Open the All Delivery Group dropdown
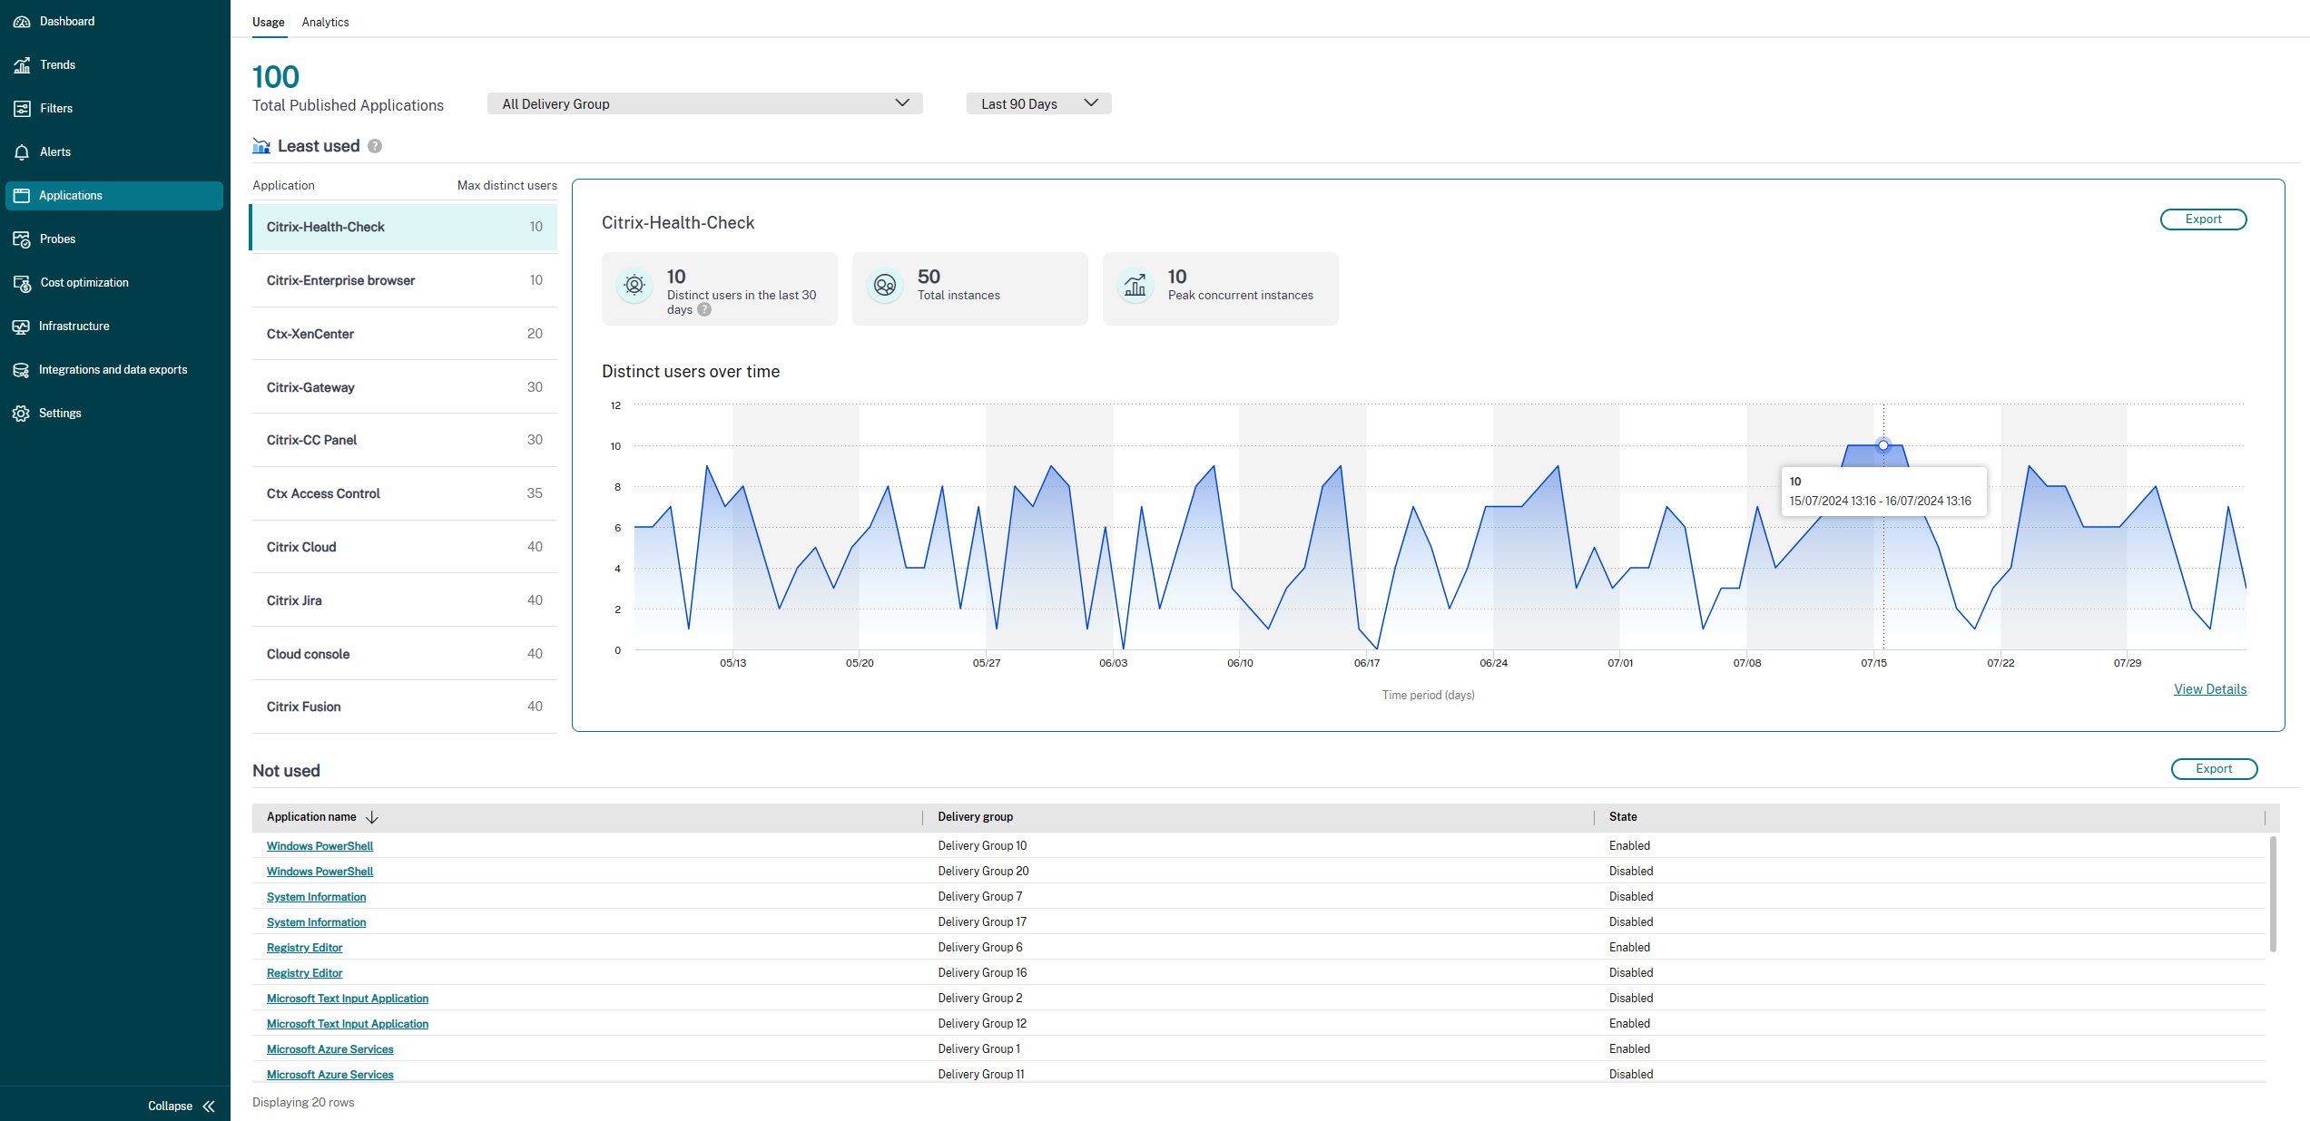 point(704,103)
